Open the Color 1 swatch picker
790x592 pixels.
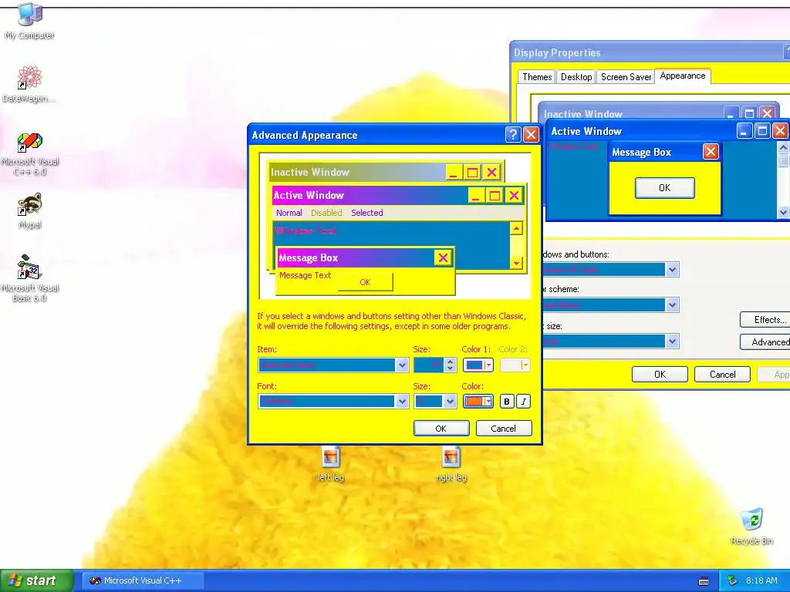tap(478, 365)
